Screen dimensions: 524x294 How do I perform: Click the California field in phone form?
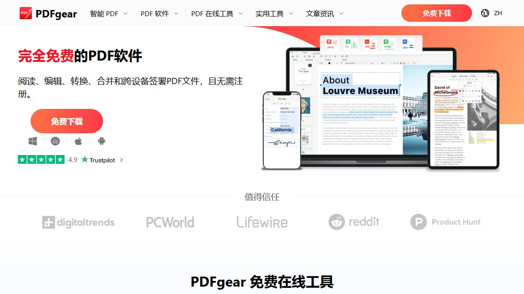point(281,130)
